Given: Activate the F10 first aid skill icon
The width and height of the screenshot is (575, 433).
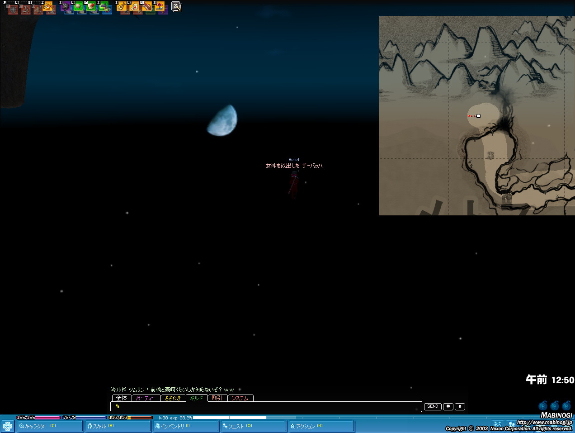Looking at the screenshot, I should pos(135,6).
